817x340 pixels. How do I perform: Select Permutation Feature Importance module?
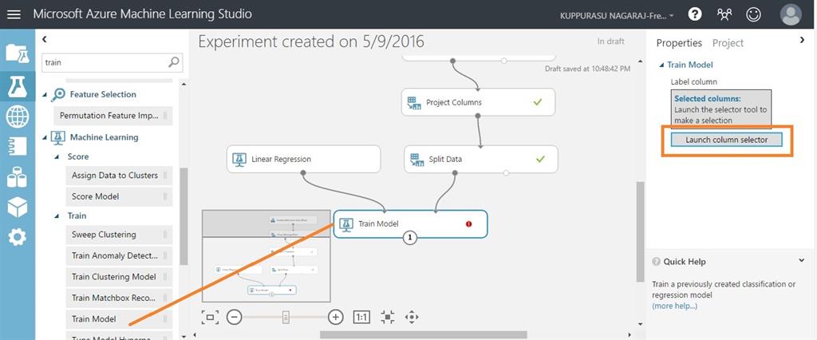pyautogui.click(x=113, y=116)
